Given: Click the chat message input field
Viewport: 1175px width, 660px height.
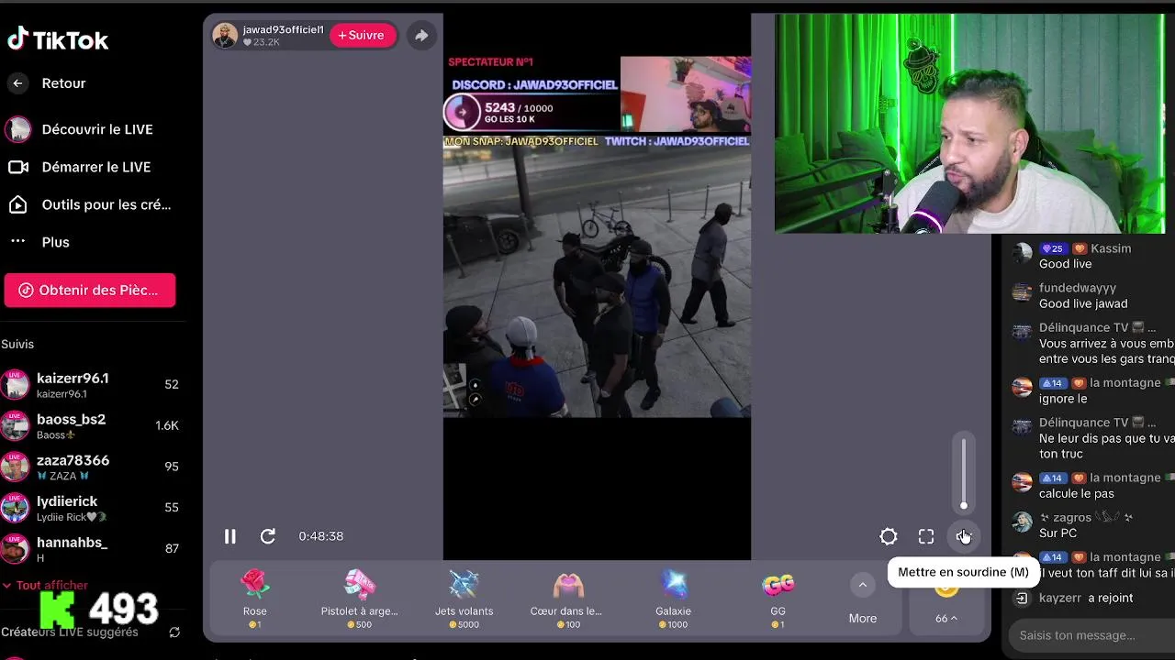Looking at the screenshot, I should pyautogui.click(x=1091, y=635).
